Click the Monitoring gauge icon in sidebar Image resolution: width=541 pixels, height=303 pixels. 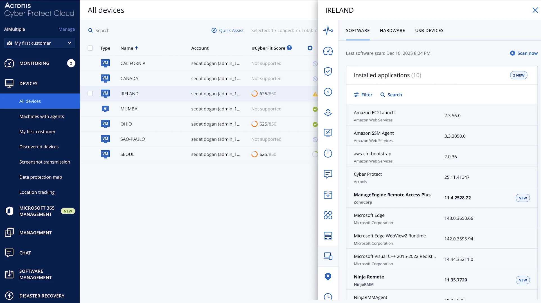pyautogui.click(x=9, y=63)
